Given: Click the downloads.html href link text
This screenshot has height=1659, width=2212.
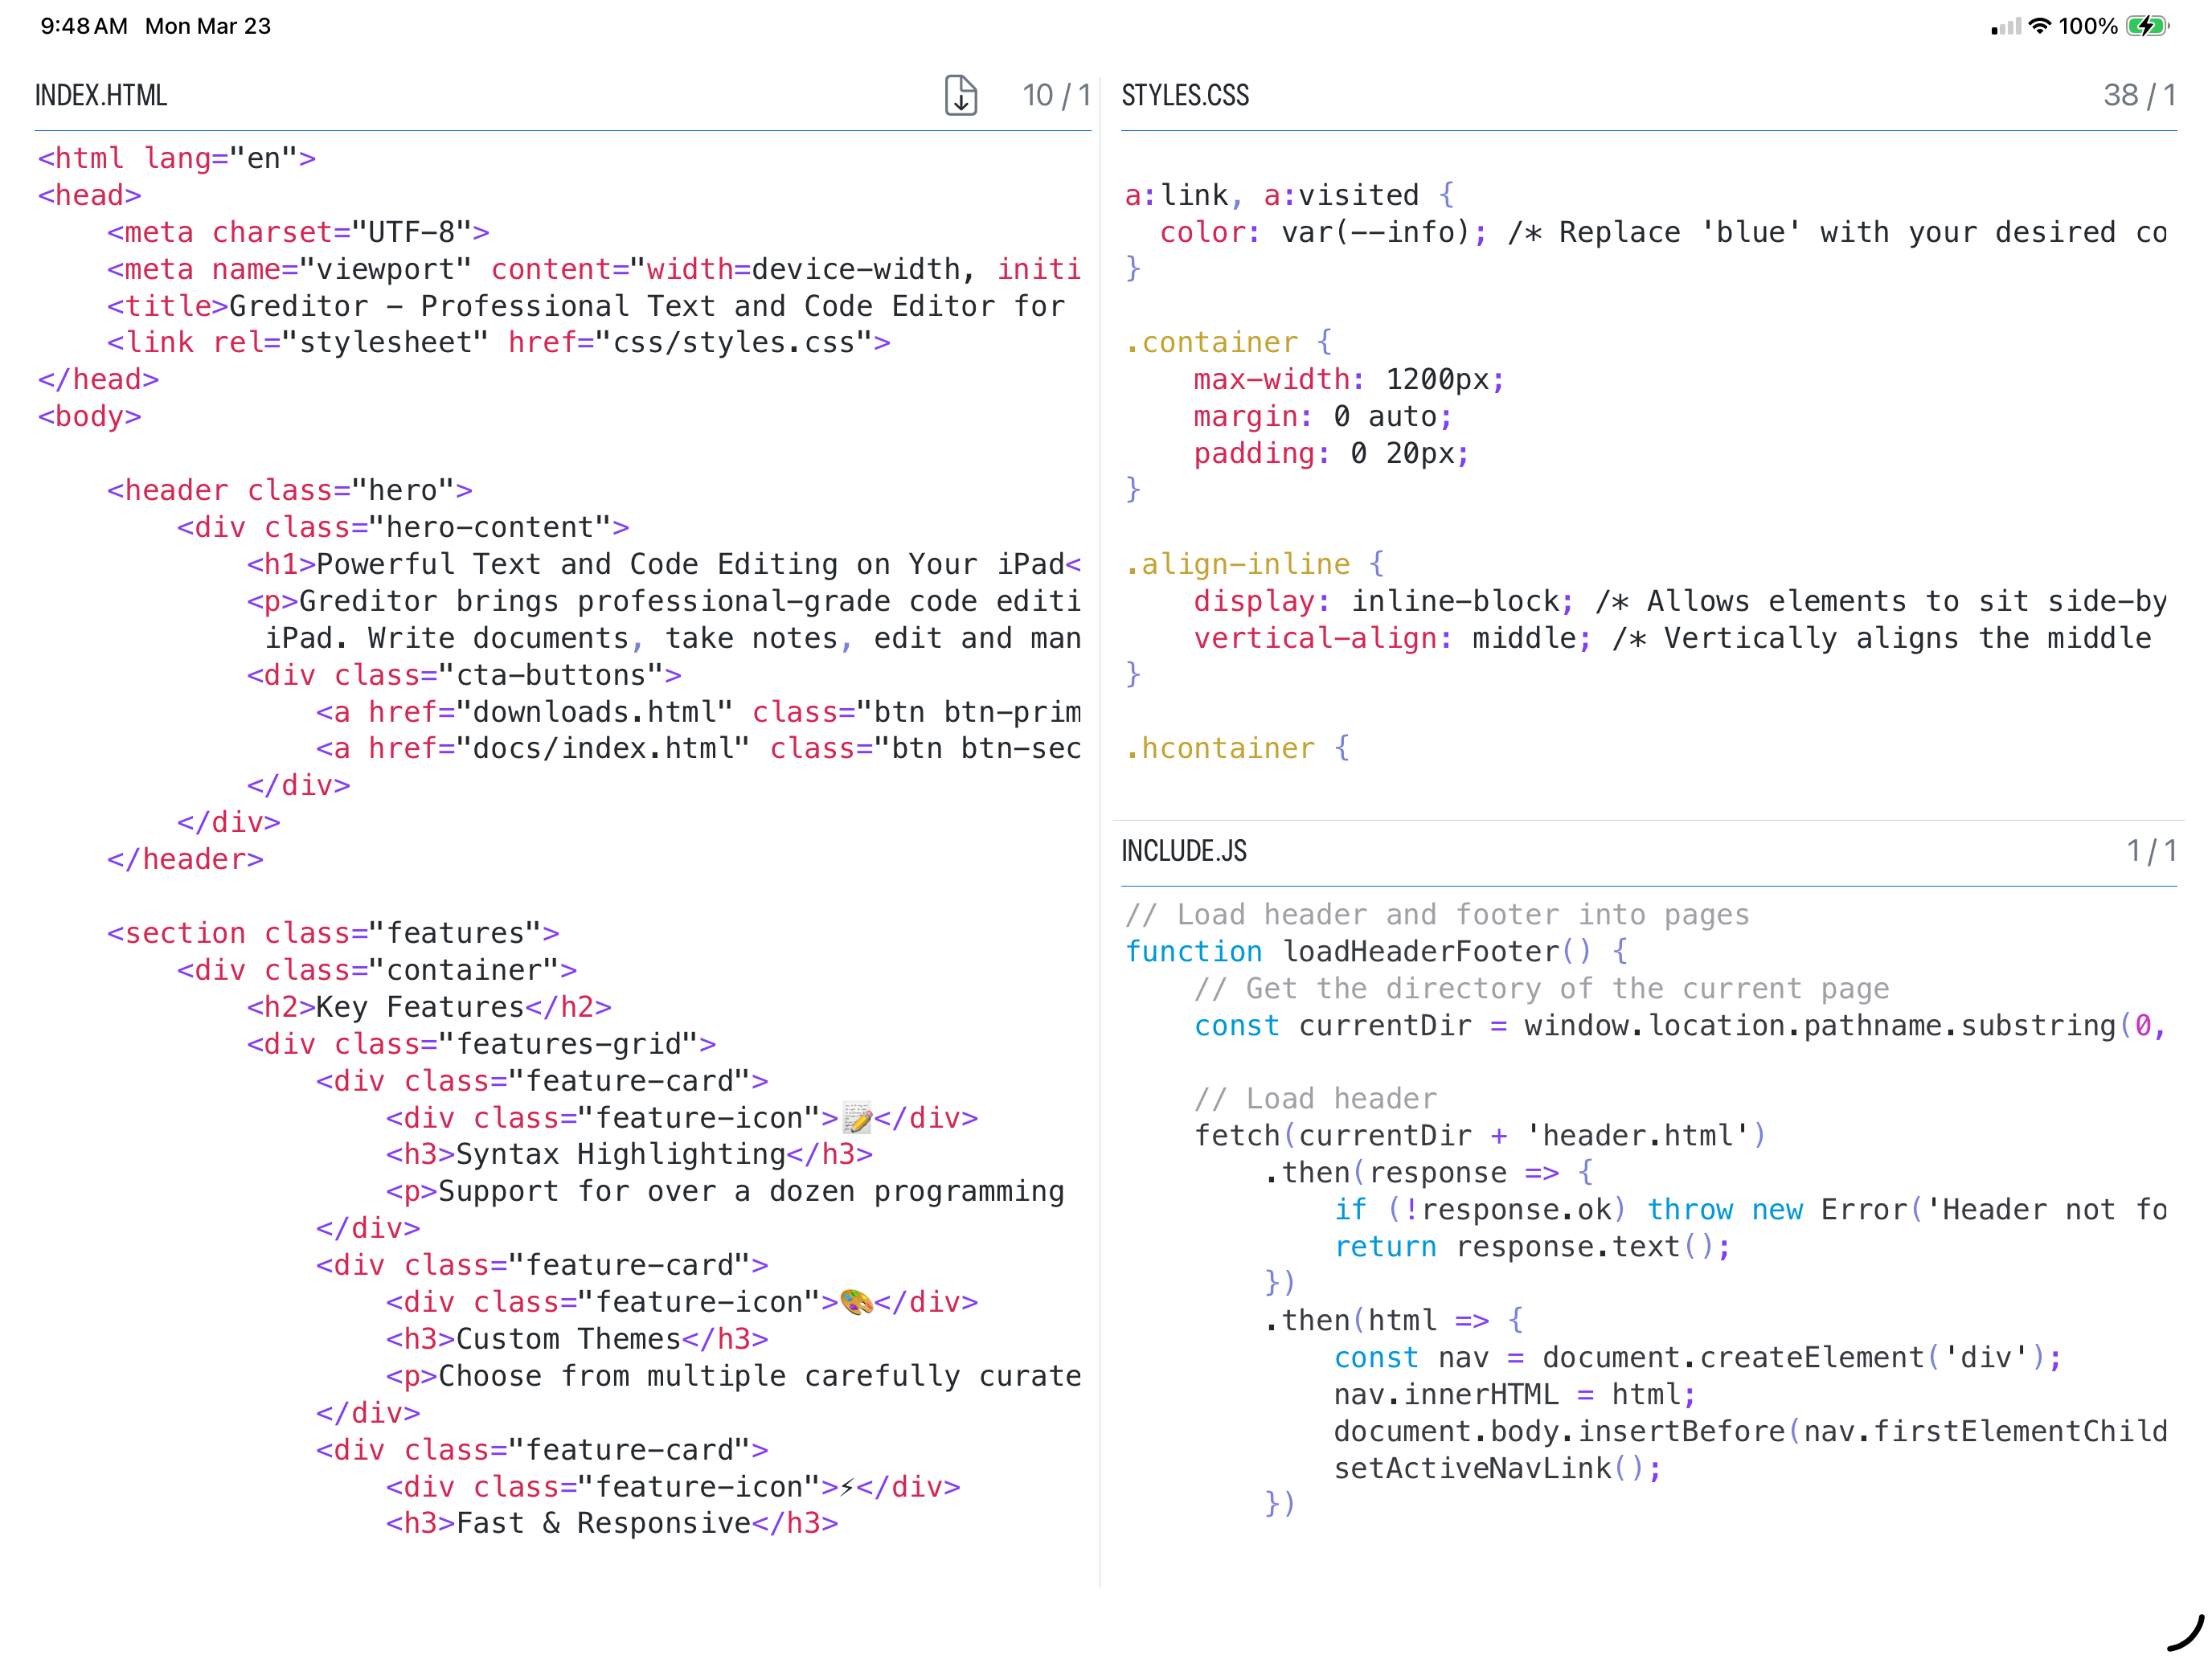Looking at the screenshot, I should [x=594, y=712].
